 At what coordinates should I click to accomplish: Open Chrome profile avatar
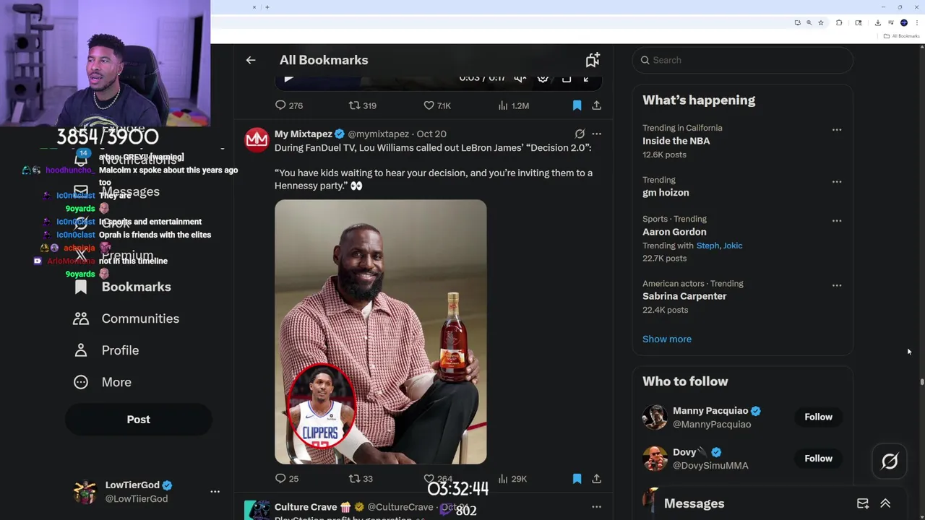pos(904,23)
